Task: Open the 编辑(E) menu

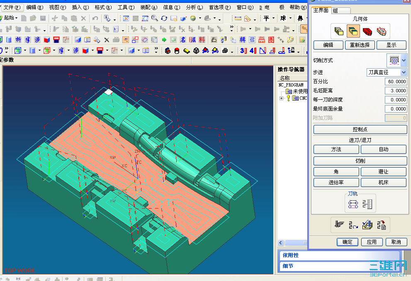Action: pos(35,7)
